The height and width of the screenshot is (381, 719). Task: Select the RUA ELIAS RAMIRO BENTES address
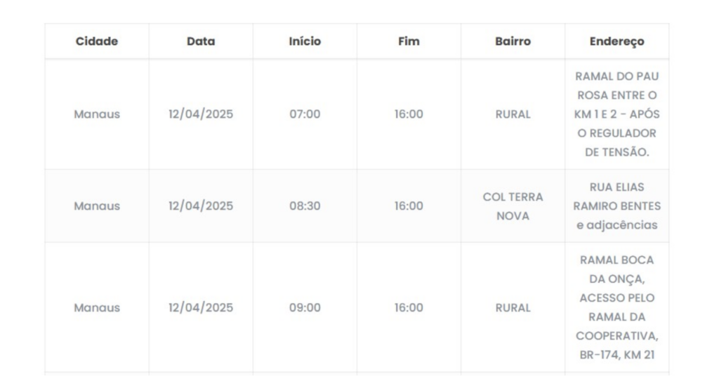[616, 206]
